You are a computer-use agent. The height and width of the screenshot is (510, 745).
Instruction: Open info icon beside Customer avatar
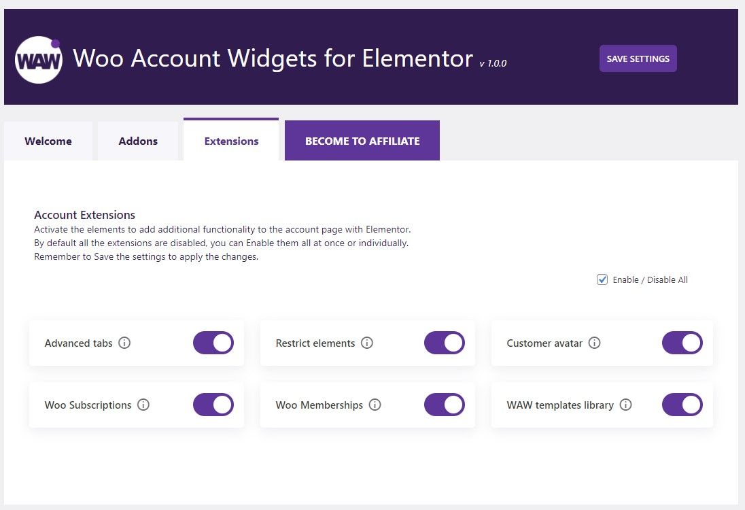click(594, 343)
